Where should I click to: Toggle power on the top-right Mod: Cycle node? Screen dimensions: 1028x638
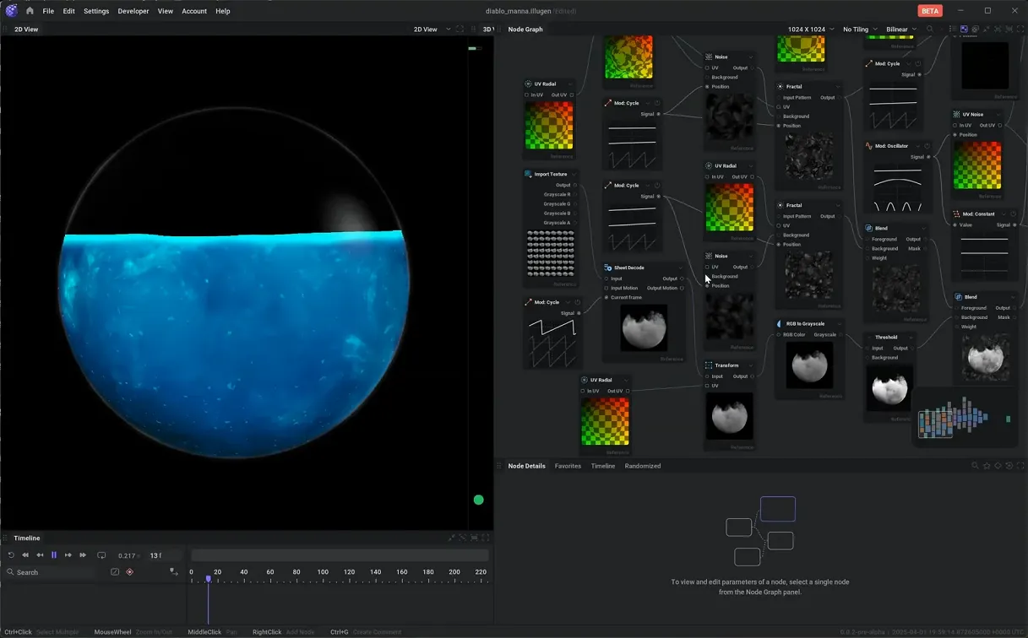(x=918, y=63)
